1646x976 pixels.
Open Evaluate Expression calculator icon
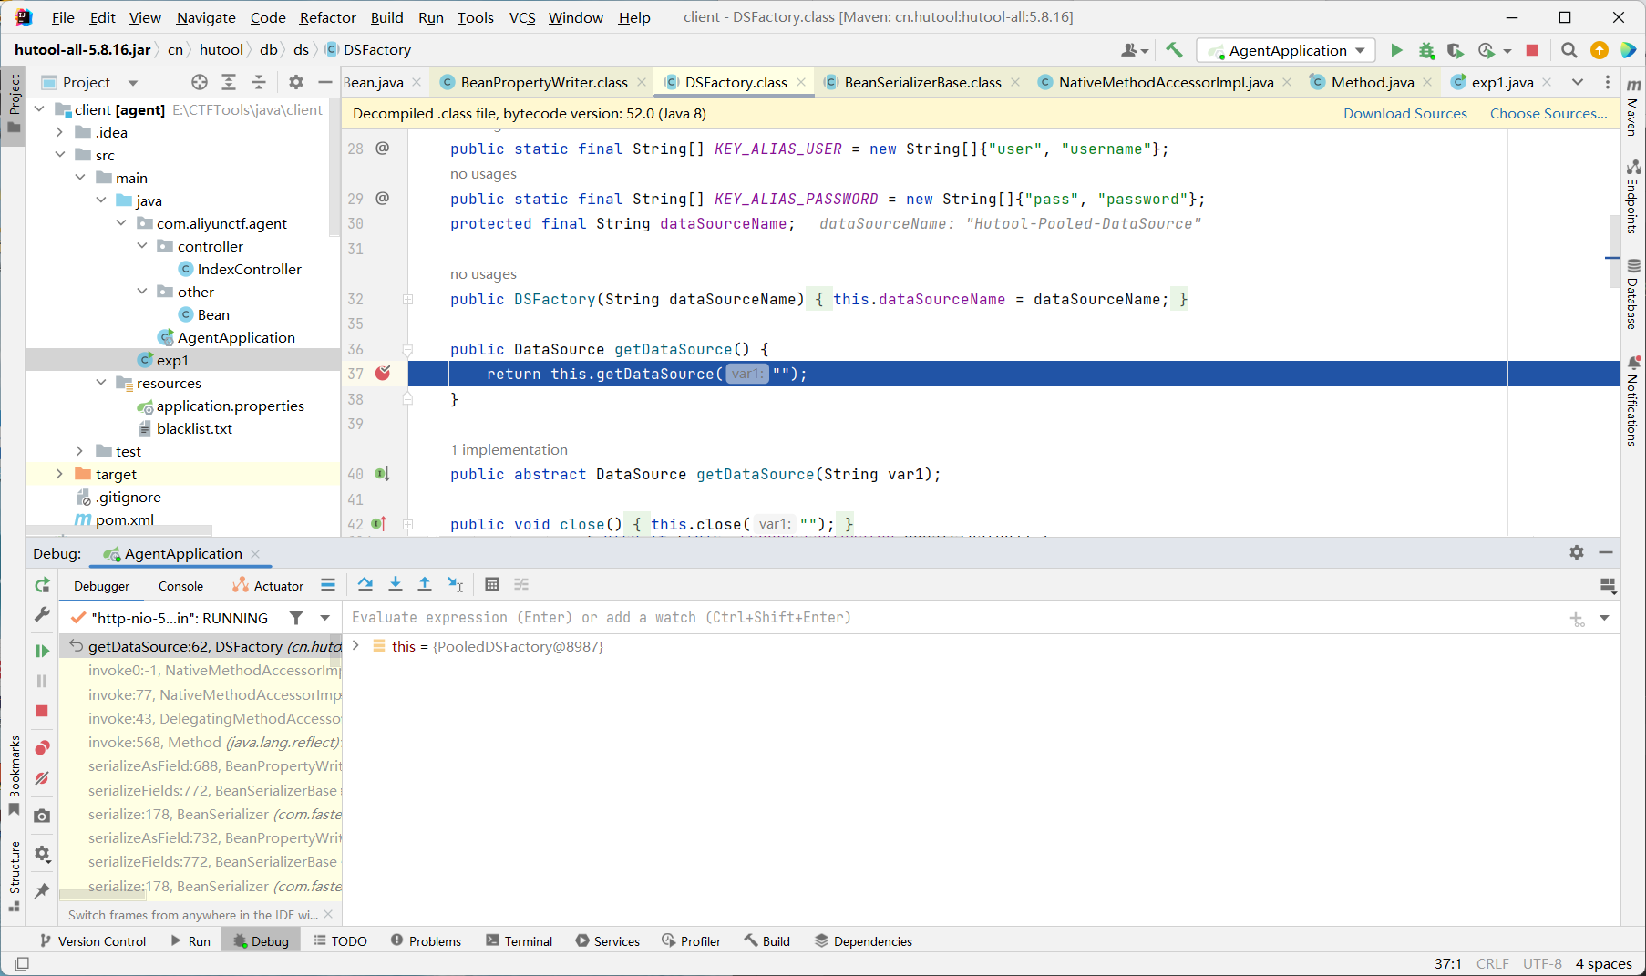pos(492,584)
